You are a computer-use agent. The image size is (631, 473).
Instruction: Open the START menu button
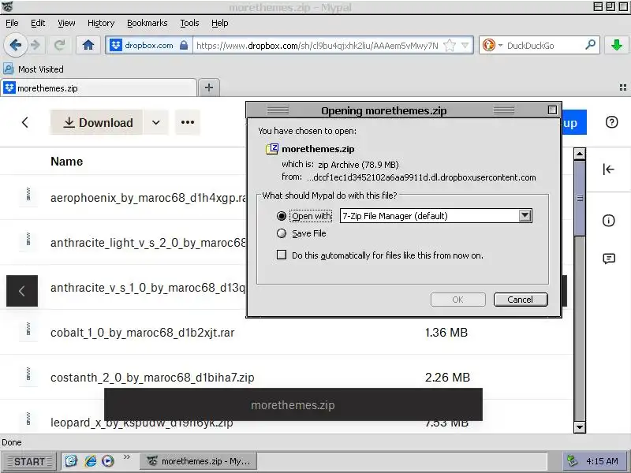[30, 461]
